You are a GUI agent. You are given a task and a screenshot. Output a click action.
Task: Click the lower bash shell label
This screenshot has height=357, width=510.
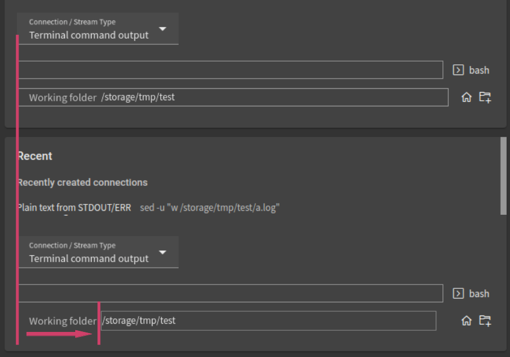click(480, 293)
